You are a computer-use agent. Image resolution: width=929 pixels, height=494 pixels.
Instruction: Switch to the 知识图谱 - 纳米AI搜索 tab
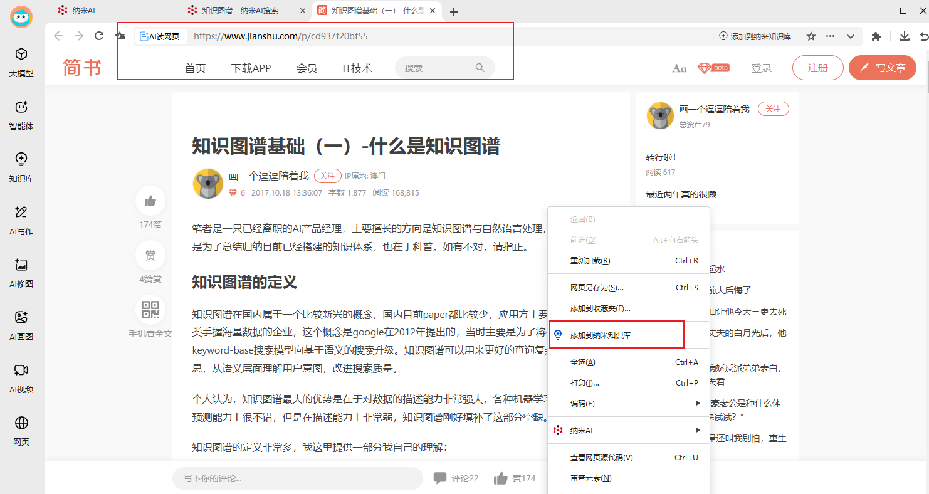tap(241, 11)
